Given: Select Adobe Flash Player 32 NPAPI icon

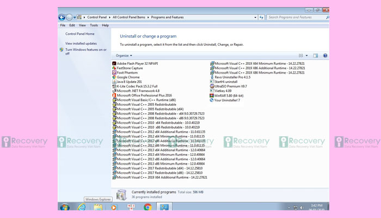Looking at the screenshot, I should tap(114, 63).
